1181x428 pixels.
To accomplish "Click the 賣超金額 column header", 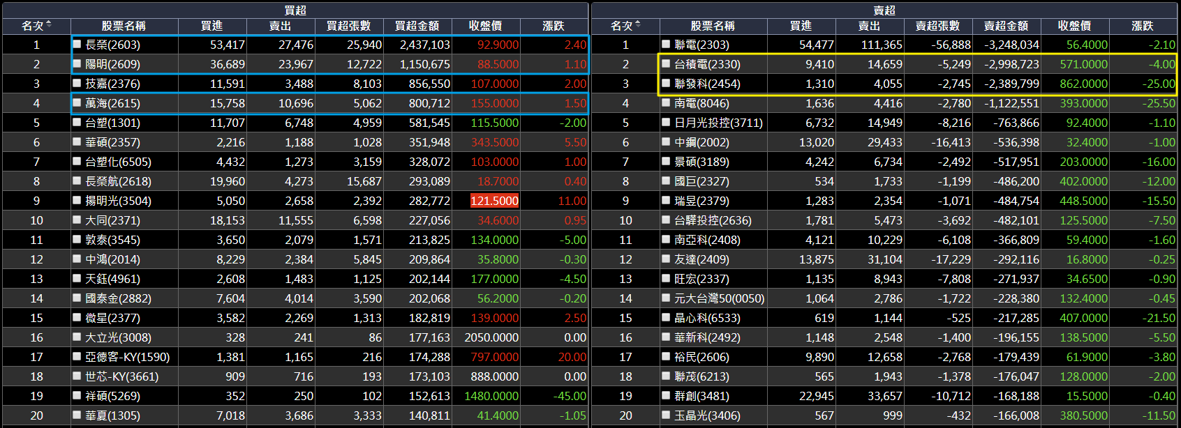I will (1007, 26).
